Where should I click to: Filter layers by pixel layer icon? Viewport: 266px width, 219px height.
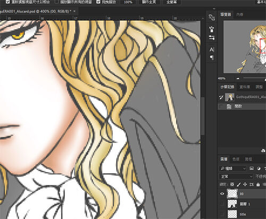tap(252, 169)
